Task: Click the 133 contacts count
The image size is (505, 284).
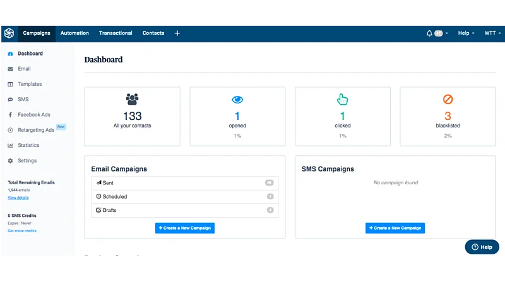Action: point(132,116)
